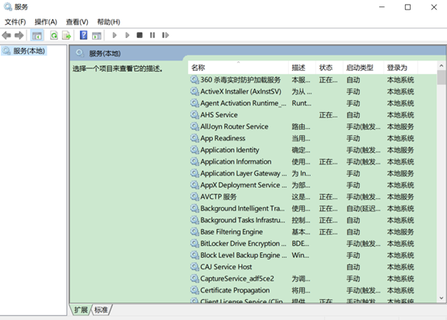Click the scrollbar down arrow in services list
Screen dimensions: 447x320
441,298
